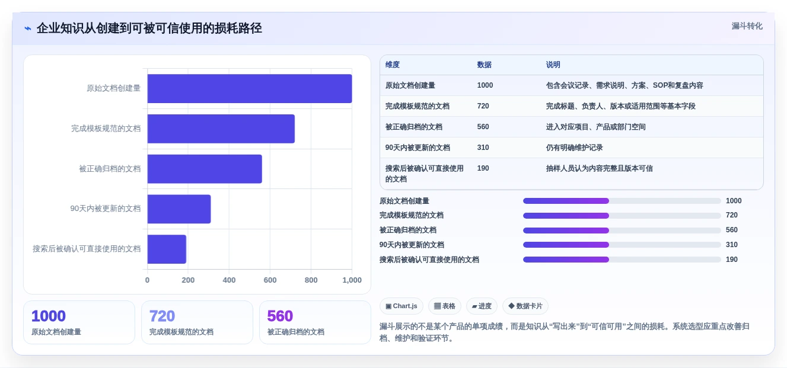Click the table data value 190
The image size is (787, 368).
[x=483, y=168]
